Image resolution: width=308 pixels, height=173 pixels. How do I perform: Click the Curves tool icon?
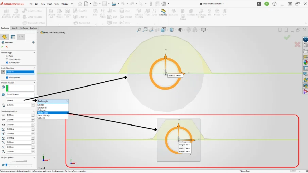[154, 12]
